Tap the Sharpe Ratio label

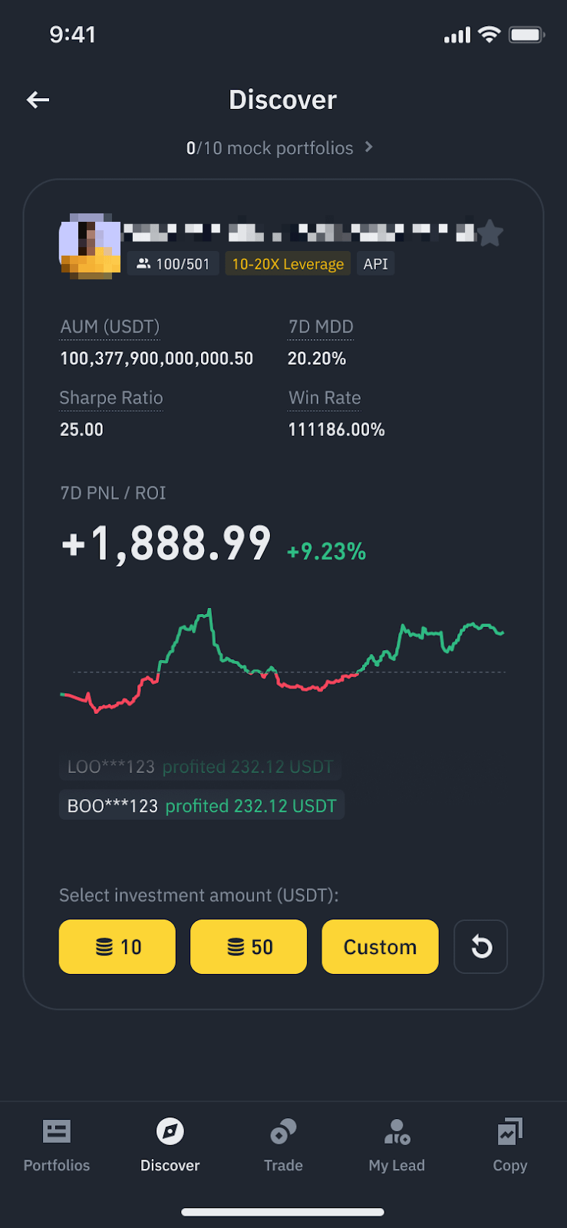(111, 398)
